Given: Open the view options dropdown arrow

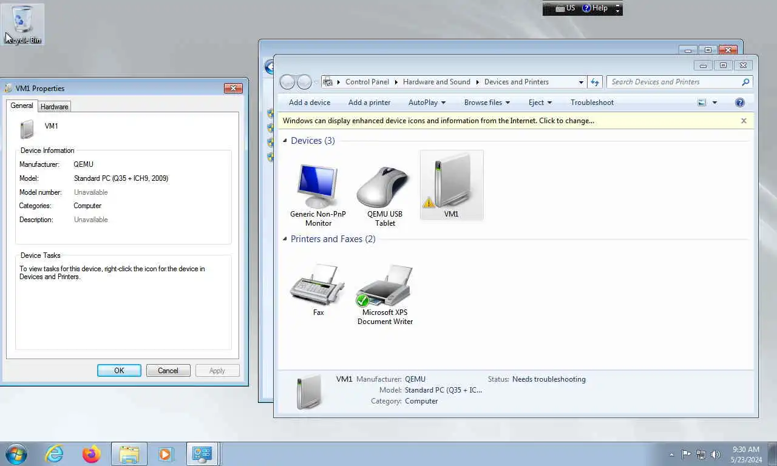Looking at the screenshot, I should click(x=714, y=103).
